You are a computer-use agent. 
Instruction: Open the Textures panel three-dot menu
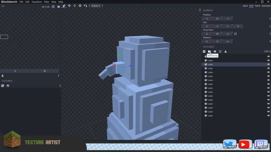tap(60, 86)
